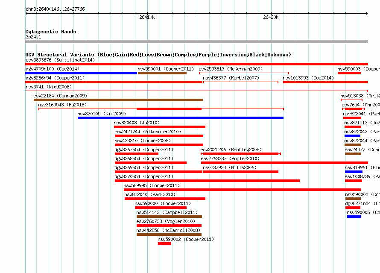Click the nsv590000 (Cooper2011) label
380x273 pixels.
(163, 203)
